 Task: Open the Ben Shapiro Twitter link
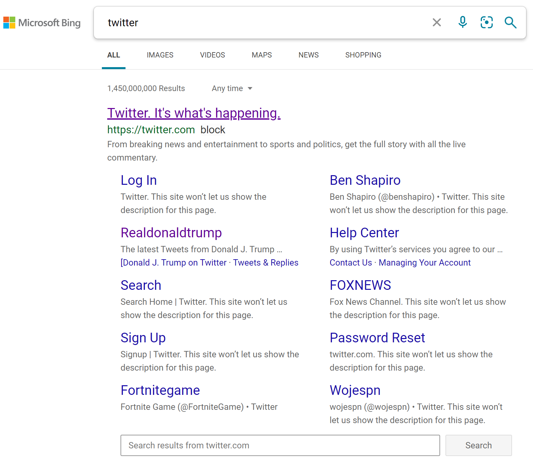(365, 180)
